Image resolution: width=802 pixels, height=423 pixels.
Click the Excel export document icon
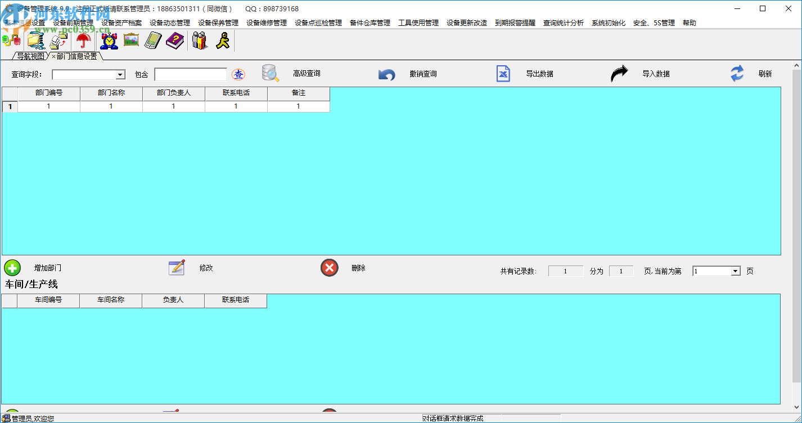(x=503, y=74)
